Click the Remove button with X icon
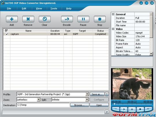 (28, 19)
